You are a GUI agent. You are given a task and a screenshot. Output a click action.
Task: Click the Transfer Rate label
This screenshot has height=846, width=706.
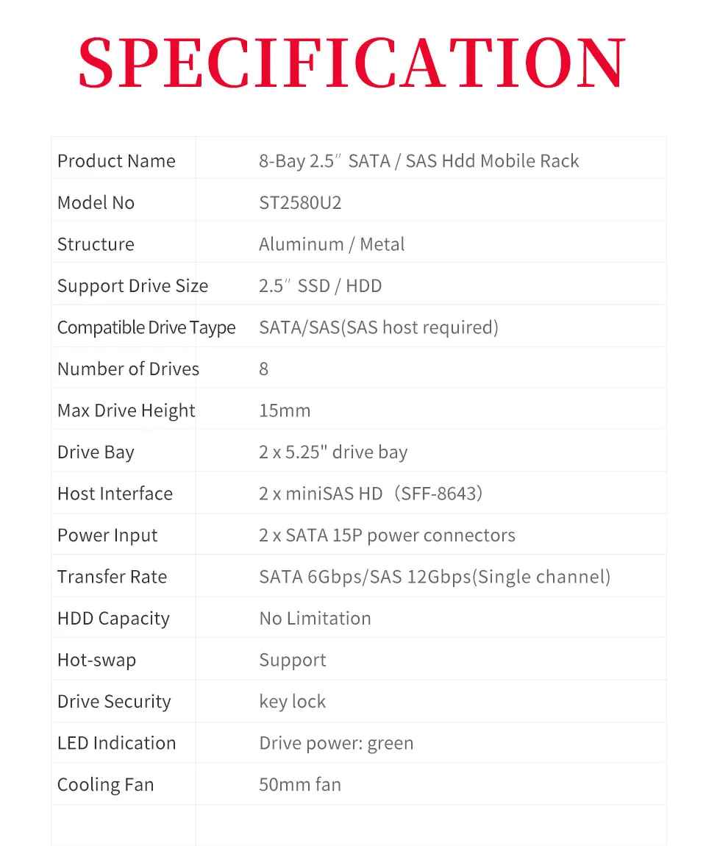coord(112,577)
